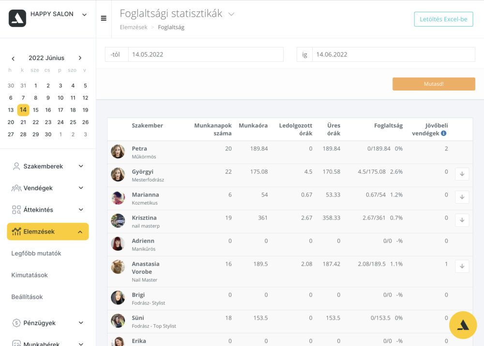
Task: Click the Foglaltság breadcrumb text
Action: point(171,27)
